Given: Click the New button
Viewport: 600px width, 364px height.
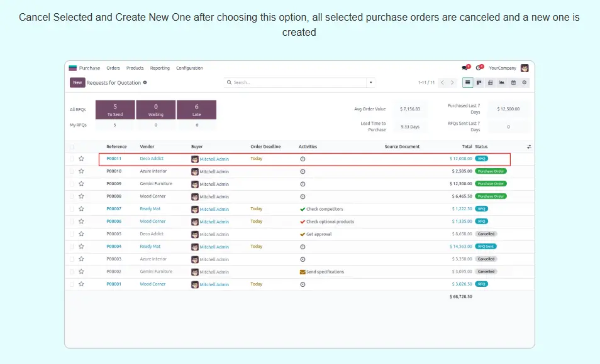Looking at the screenshot, I should [77, 82].
